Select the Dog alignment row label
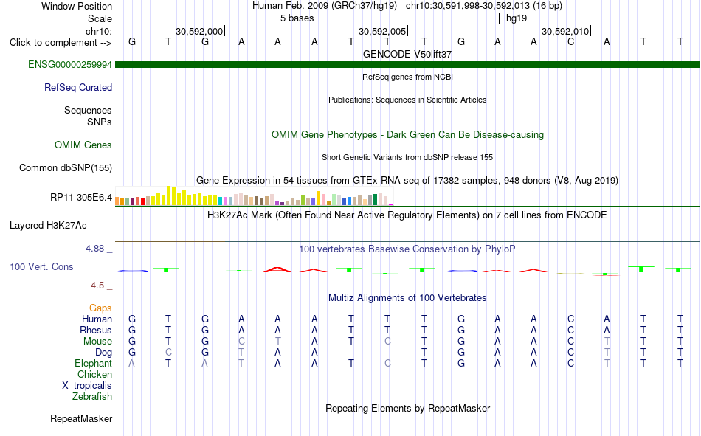 pos(103,353)
